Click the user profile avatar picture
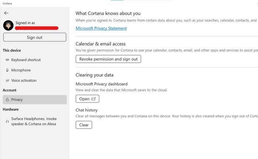This screenshot has height=159, width=258. [x=8, y=25]
